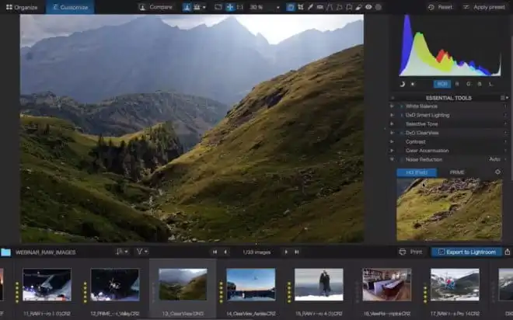
Task: Select HQ (Fast) noise reduction tab
Action: (x=417, y=172)
